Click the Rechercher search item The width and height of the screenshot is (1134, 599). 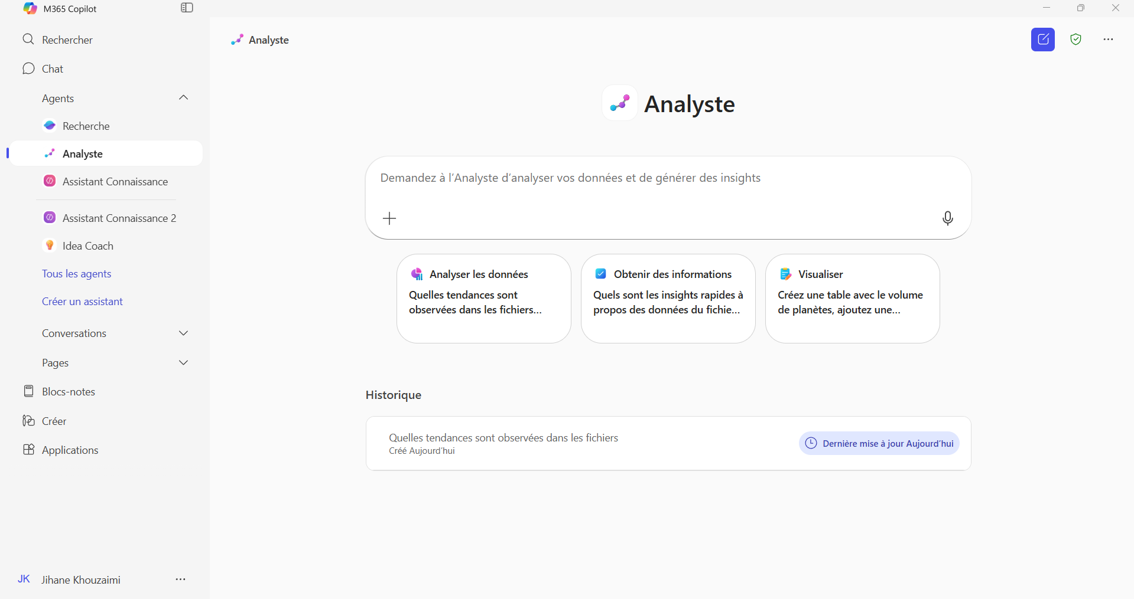coord(67,40)
